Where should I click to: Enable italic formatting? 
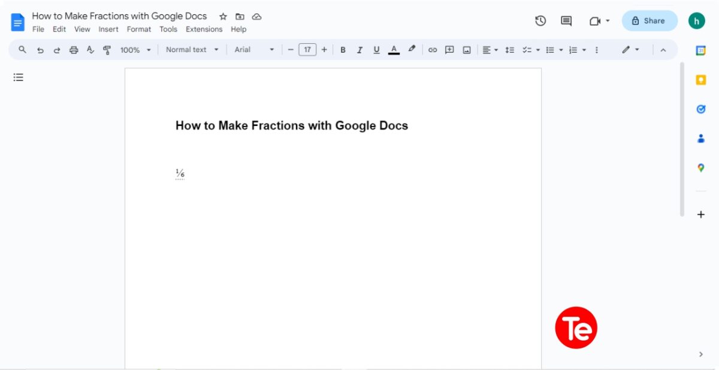pos(359,50)
